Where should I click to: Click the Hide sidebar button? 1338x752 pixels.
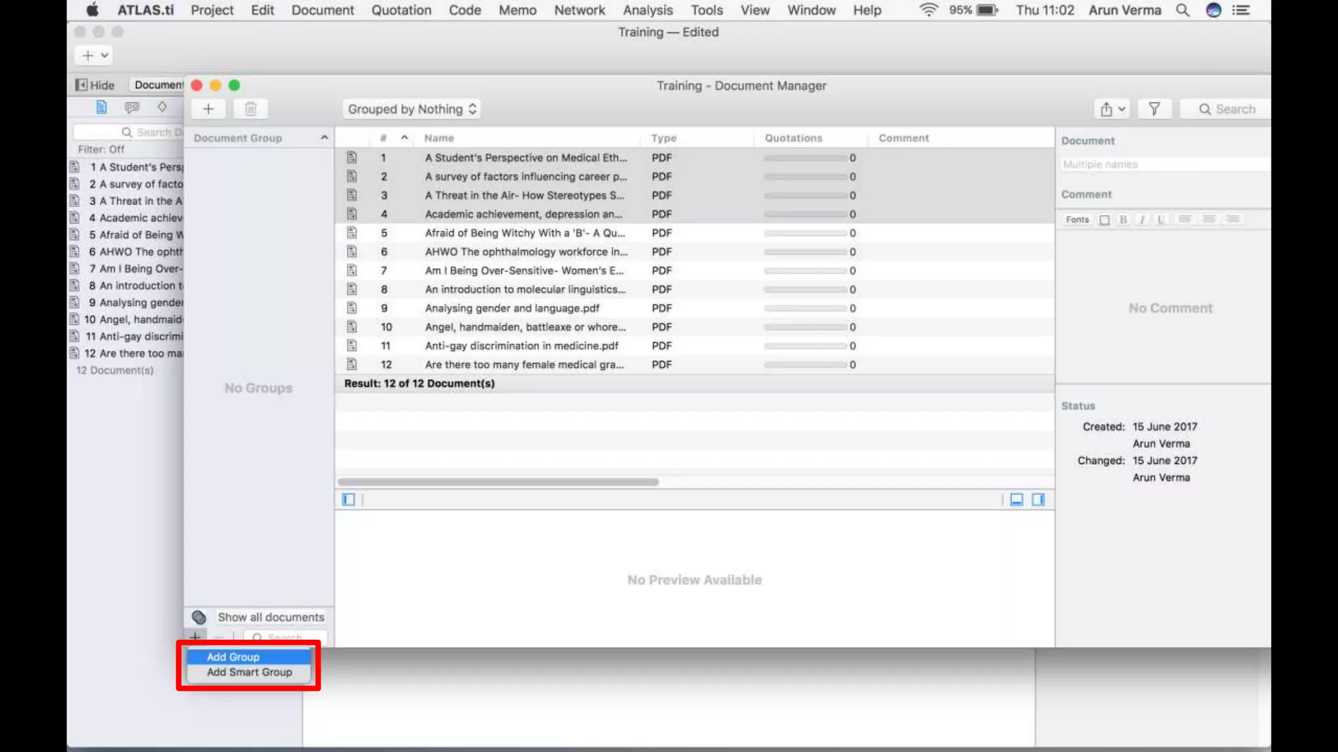point(95,85)
